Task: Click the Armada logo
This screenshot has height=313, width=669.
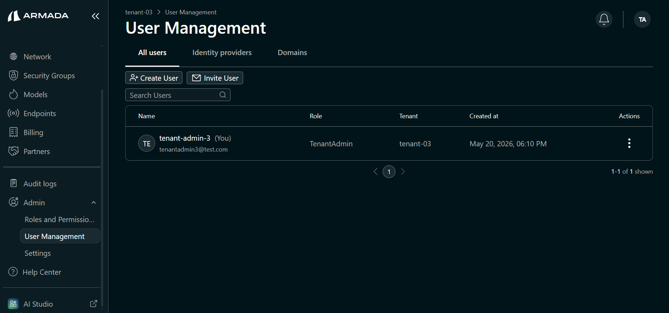Action: tap(38, 16)
